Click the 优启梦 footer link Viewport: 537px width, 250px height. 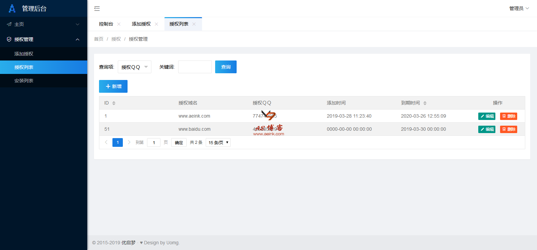(129, 243)
